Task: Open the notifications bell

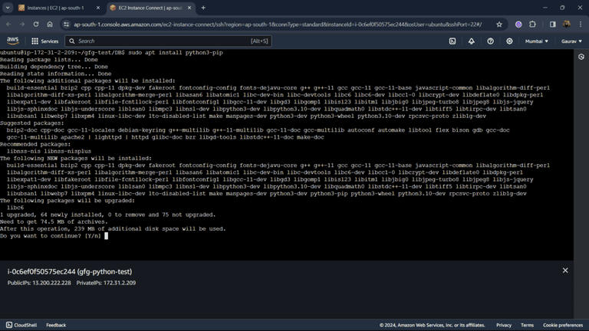Action: point(471,41)
